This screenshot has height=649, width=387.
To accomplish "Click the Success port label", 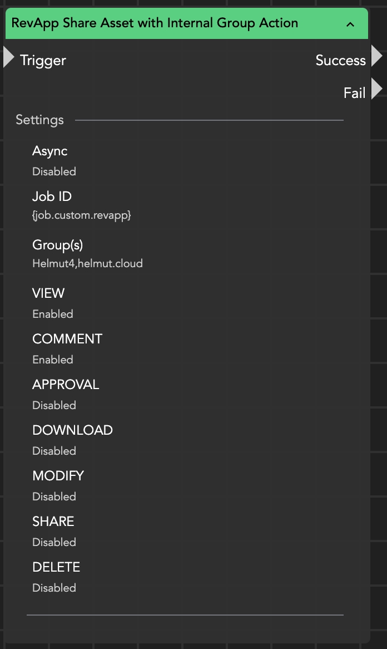I will coord(340,60).
